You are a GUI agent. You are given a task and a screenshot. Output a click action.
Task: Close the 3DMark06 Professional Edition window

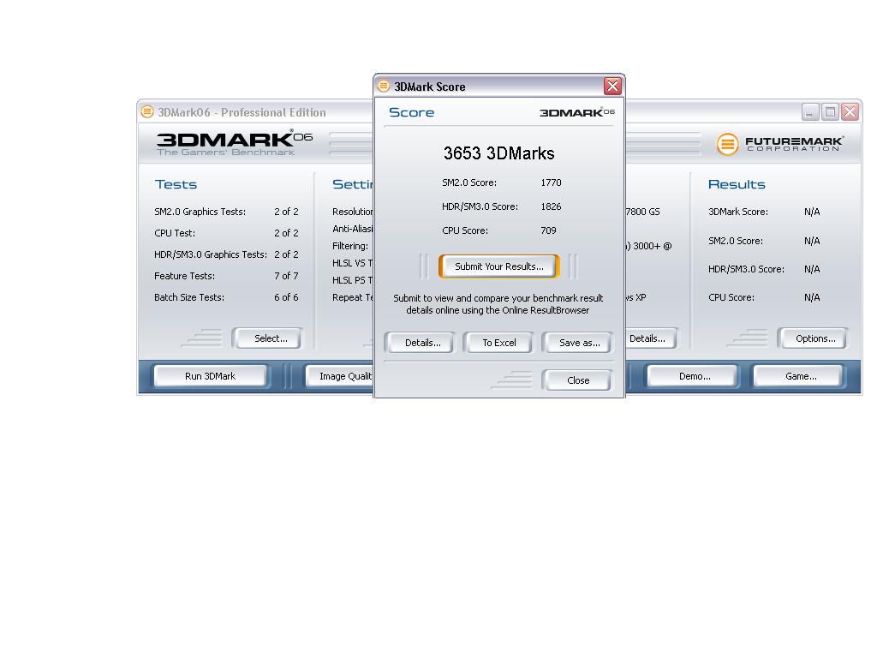click(850, 112)
